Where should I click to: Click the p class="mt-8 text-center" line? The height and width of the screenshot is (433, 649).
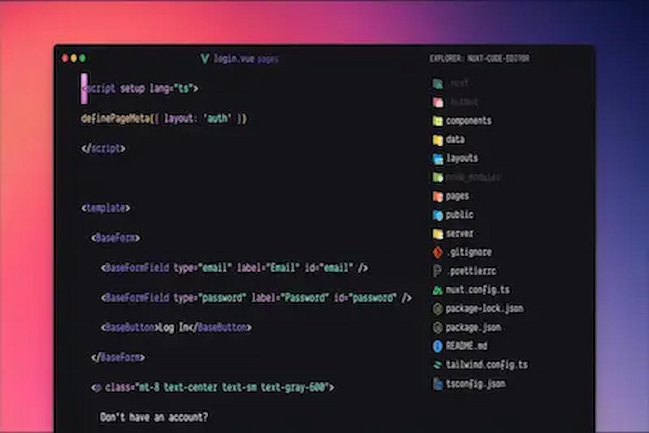tap(213, 388)
